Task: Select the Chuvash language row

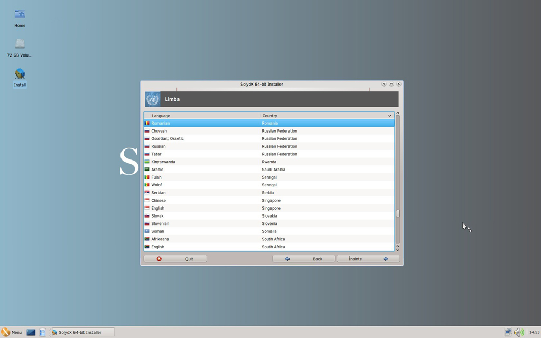Action: [x=269, y=131]
